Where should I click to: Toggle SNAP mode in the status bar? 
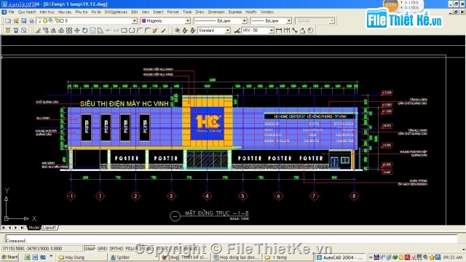point(90,248)
